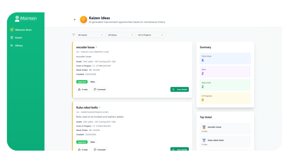Open the All CI Projects dropdown
This screenshot has width=289, height=163.
[150, 35]
